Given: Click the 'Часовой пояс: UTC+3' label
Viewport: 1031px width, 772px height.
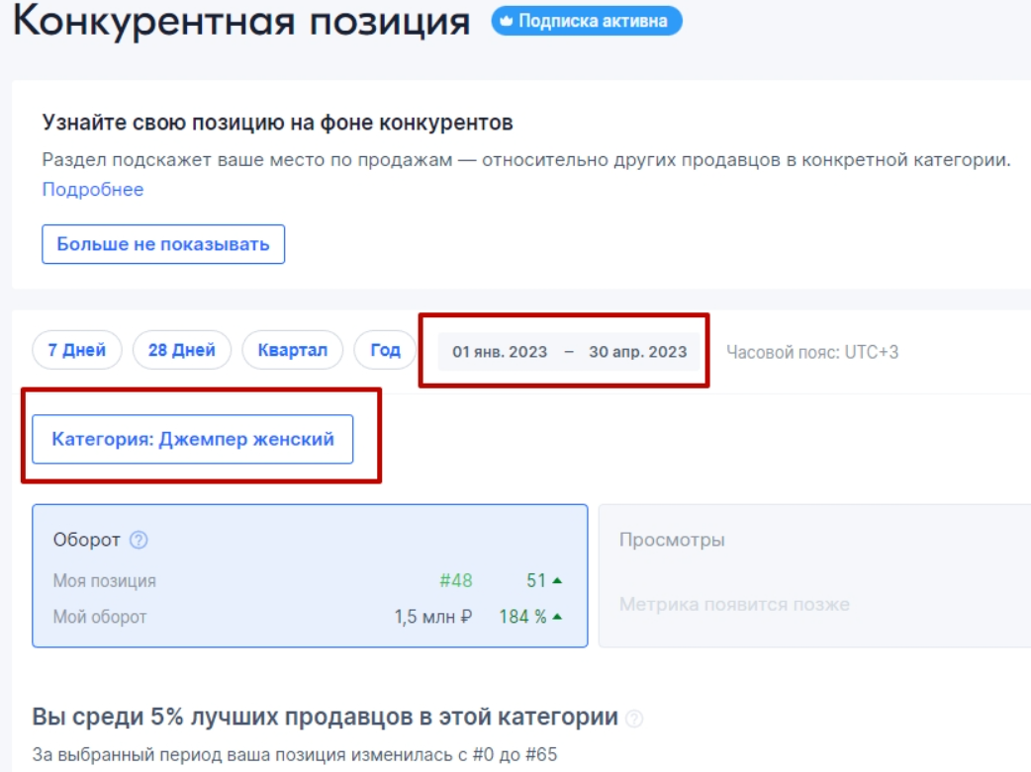Looking at the screenshot, I should coord(812,352).
